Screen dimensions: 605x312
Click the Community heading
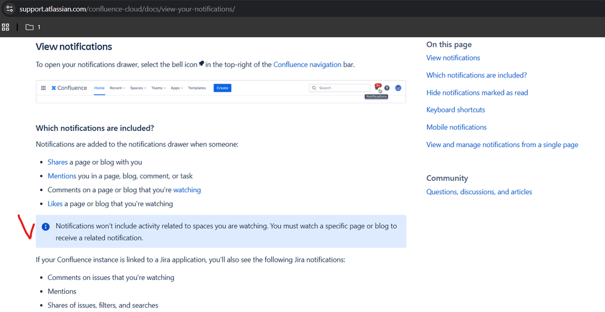447,178
